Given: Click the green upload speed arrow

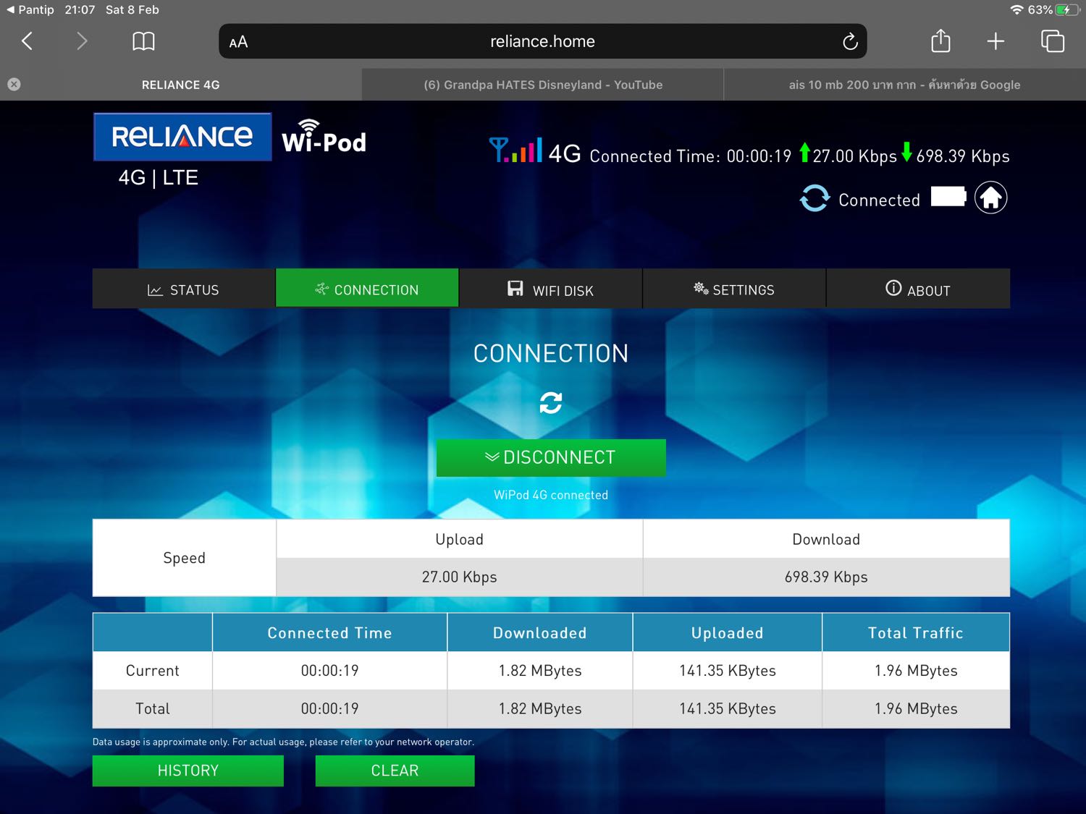Looking at the screenshot, I should click(804, 153).
